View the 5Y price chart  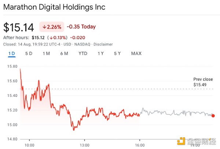[x=117, y=54]
